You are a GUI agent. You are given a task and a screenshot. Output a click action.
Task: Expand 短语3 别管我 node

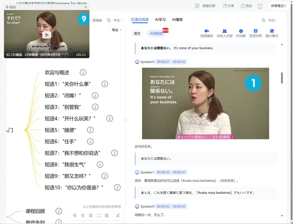click(x=95, y=107)
